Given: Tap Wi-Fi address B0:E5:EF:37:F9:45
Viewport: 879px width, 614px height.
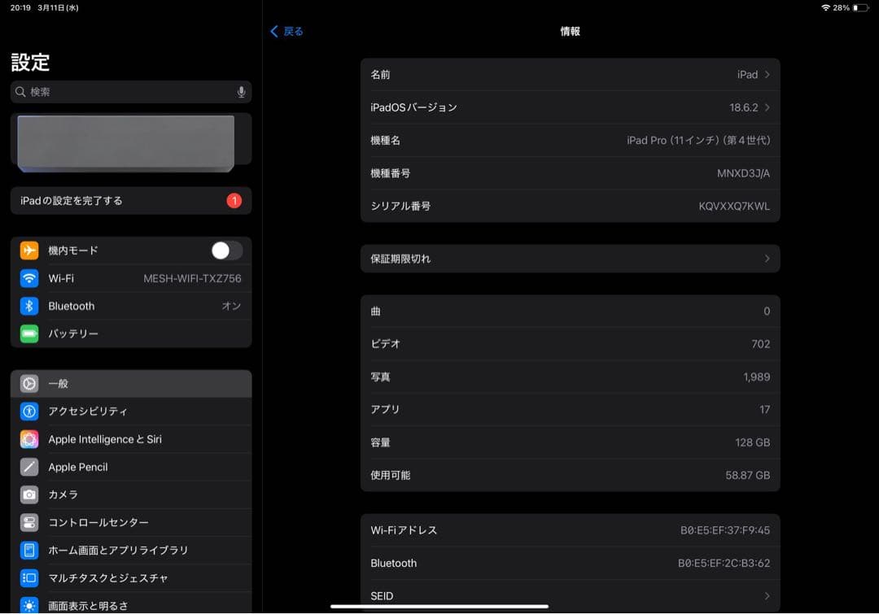Looking at the screenshot, I should coord(725,530).
